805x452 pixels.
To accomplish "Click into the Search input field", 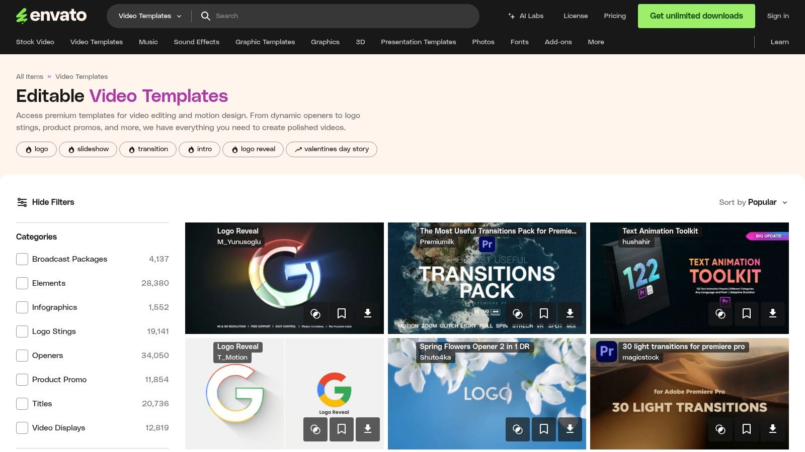I will tap(342, 16).
